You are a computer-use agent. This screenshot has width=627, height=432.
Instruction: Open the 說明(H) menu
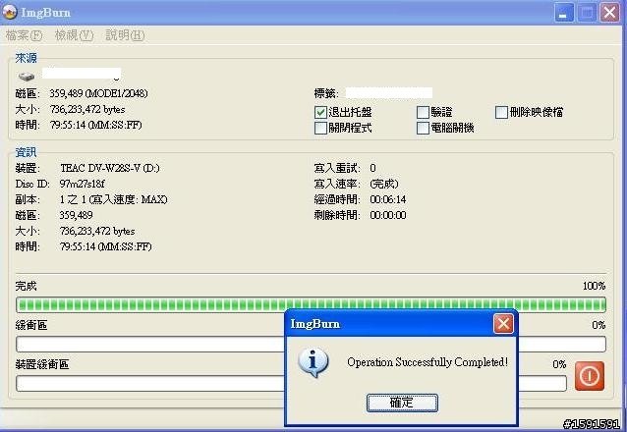click(125, 35)
